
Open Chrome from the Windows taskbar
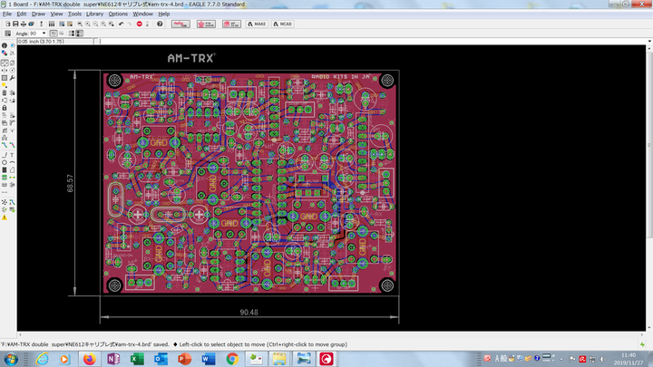tap(231, 359)
